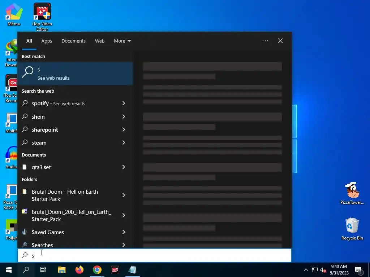Open Task View from the taskbar
370x277 pixels.
point(43,270)
